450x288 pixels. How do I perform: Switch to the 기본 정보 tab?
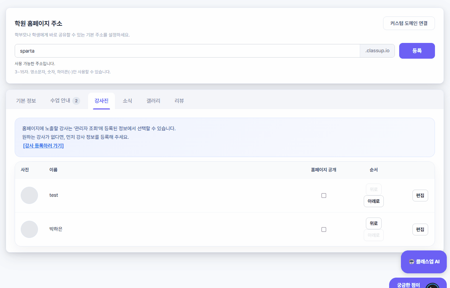pyautogui.click(x=26, y=101)
